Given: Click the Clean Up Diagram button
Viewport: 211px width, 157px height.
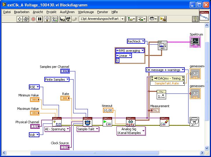Looking at the screenshot, I should point(163,19).
